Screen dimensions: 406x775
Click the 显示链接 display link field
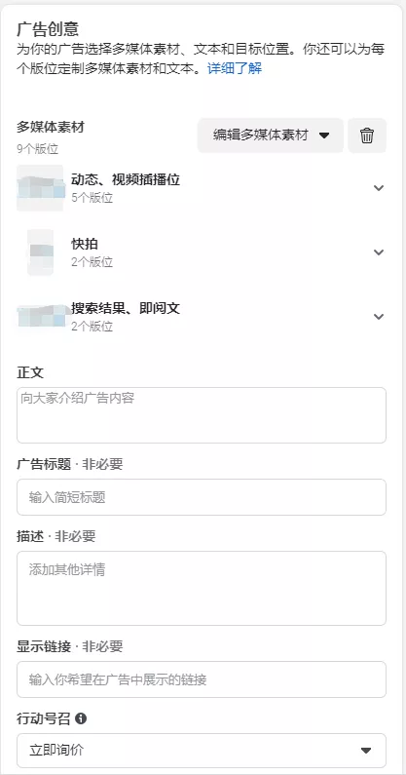point(202,679)
